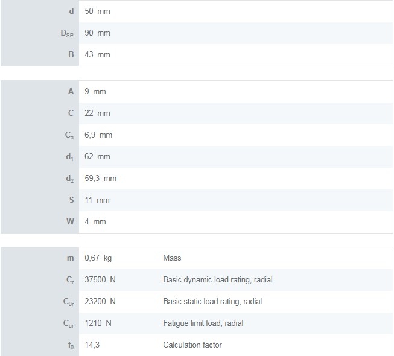The width and height of the screenshot is (394, 356).
Task: Click Fatigue limit load, radial text
Action: pos(203,323)
